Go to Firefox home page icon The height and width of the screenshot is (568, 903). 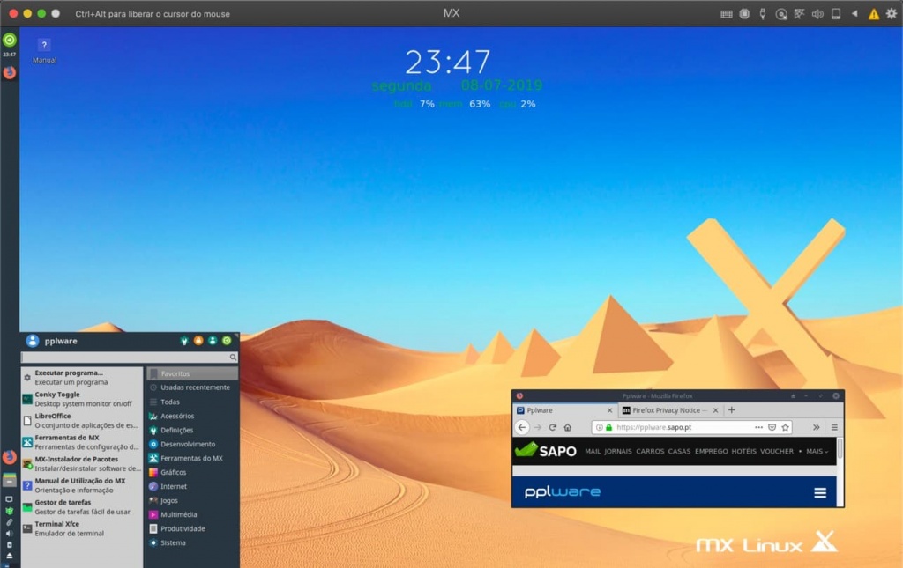567,427
